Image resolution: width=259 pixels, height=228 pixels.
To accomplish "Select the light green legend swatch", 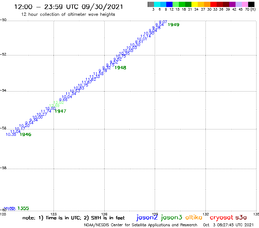I will point(176,4).
